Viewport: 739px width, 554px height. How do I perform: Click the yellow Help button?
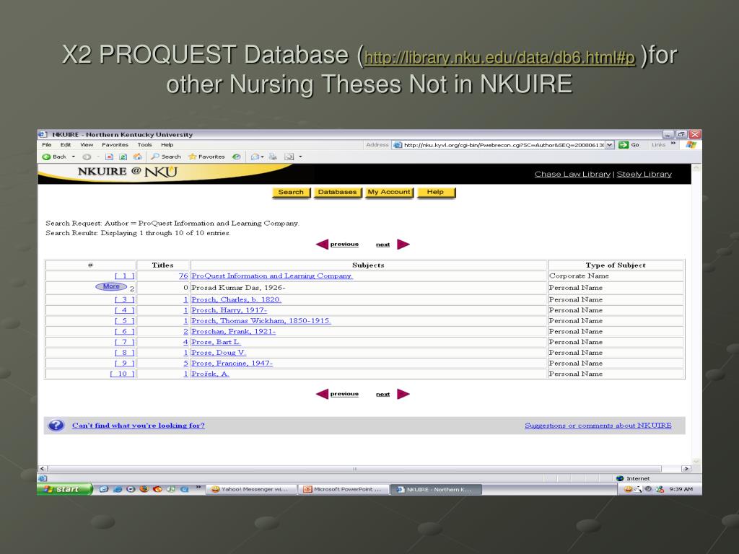point(436,192)
